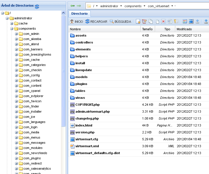Click the elements folder name
The height and width of the screenshot is (174, 209).
coord(83,49)
